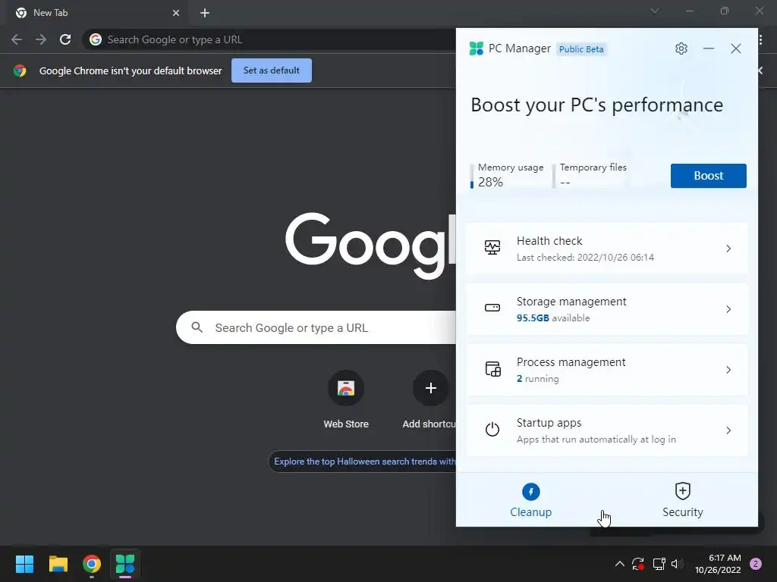
Task: Close the PC Manager panel
Action: [736, 48]
